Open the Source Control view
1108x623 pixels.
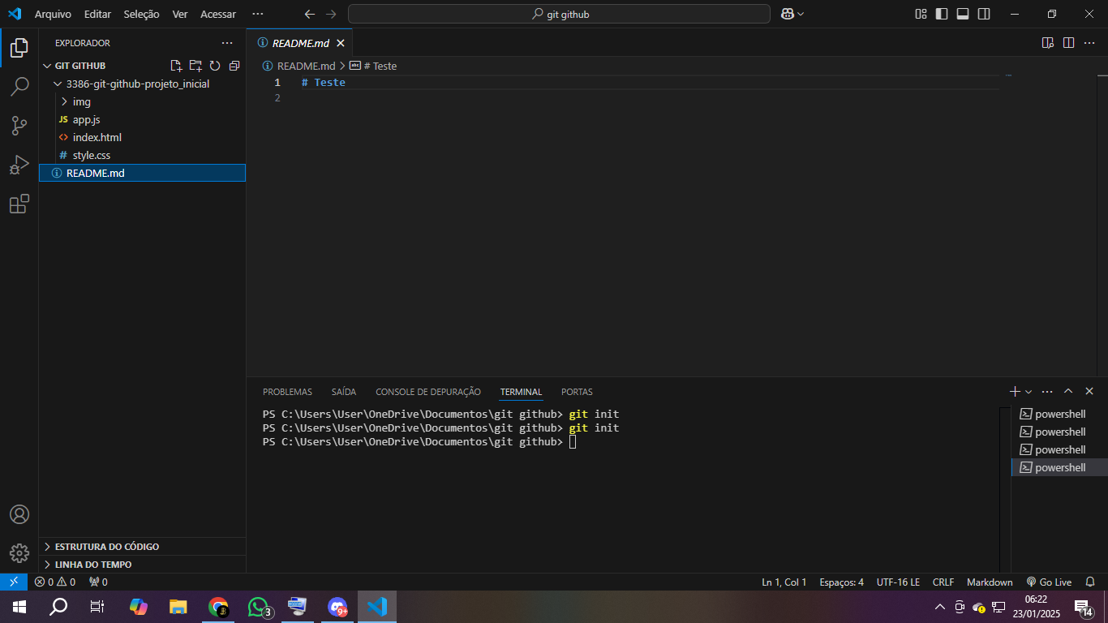point(19,126)
